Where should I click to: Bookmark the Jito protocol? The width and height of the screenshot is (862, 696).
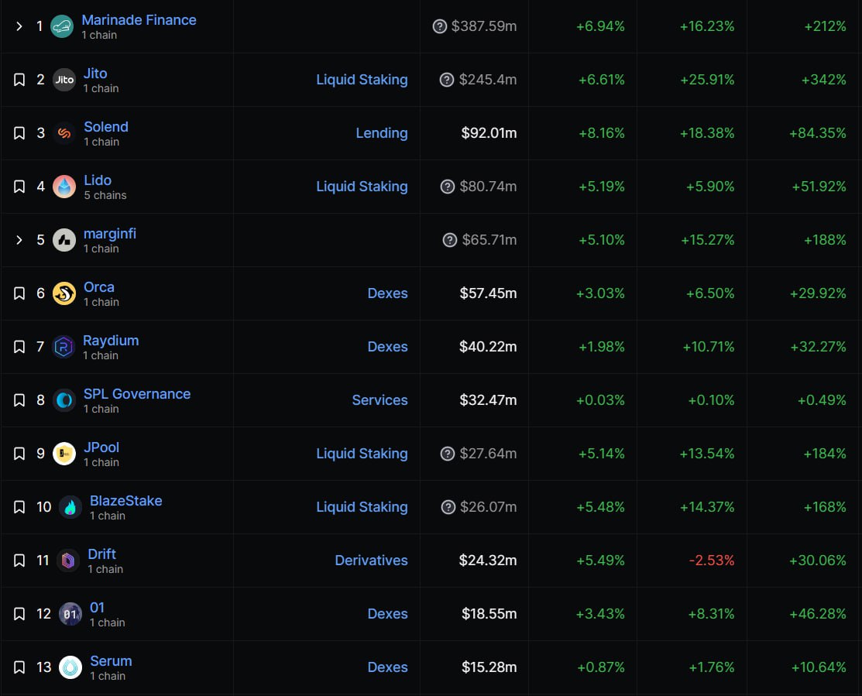pyautogui.click(x=19, y=80)
